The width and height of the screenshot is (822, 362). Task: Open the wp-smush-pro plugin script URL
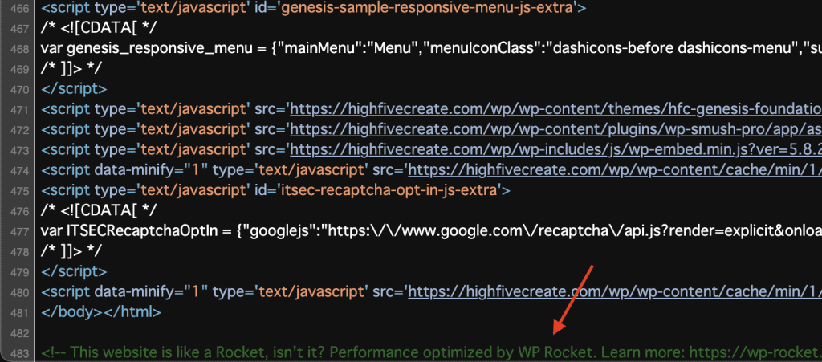coord(555,129)
